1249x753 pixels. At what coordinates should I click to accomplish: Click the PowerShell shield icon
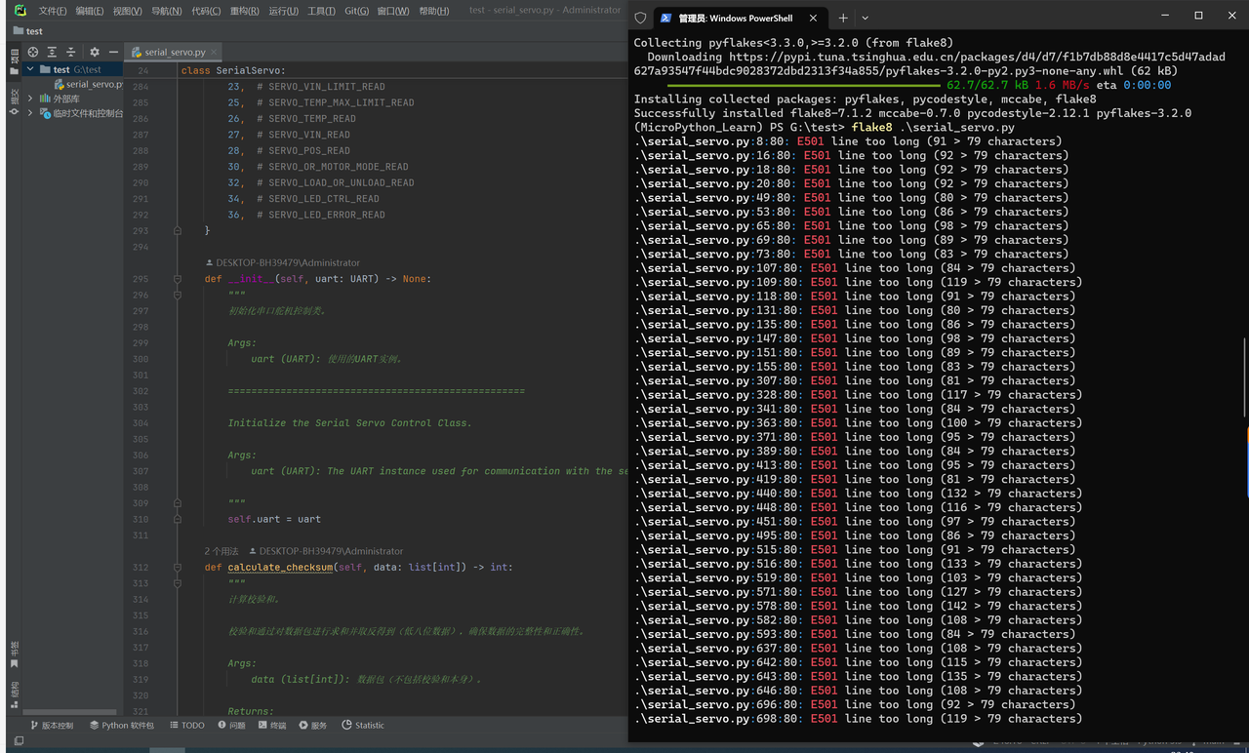tap(640, 18)
